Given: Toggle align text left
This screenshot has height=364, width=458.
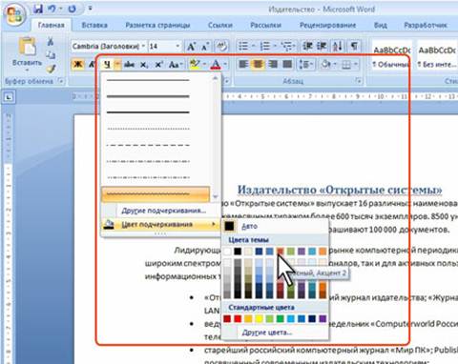Looking at the screenshot, I should pos(243,65).
